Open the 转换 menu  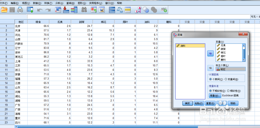48,3
